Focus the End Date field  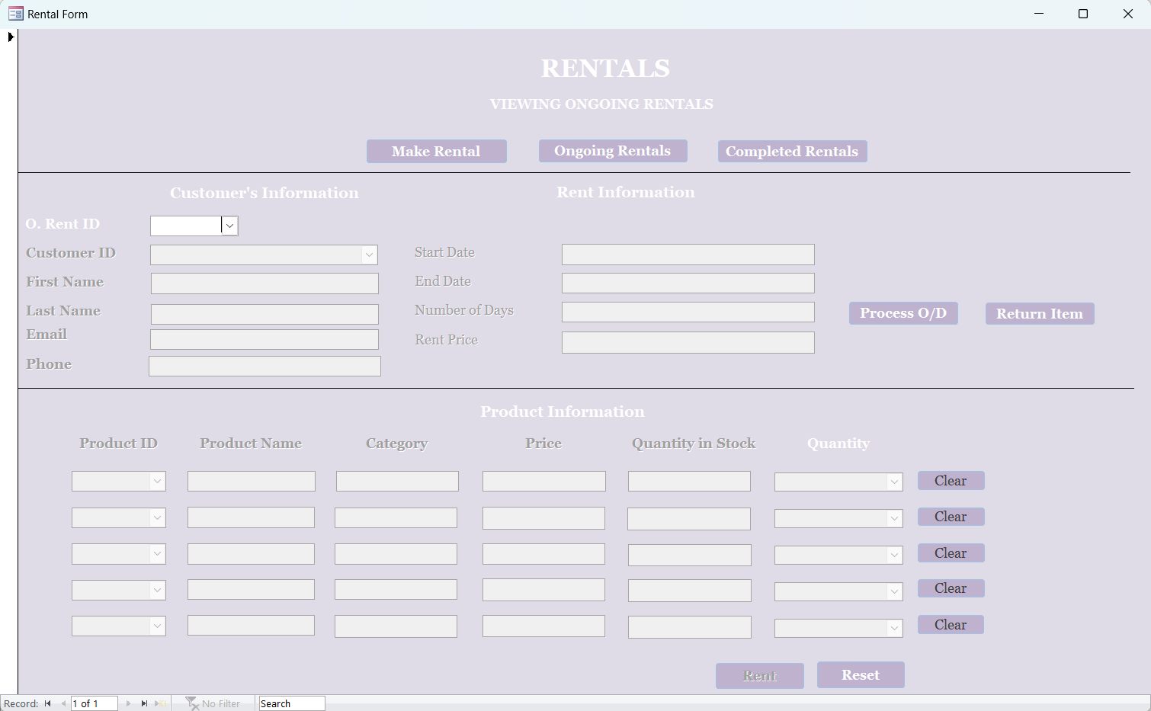(688, 283)
